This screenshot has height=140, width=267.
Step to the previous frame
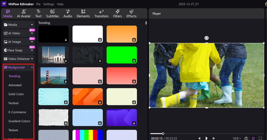click(x=199, y=138)
